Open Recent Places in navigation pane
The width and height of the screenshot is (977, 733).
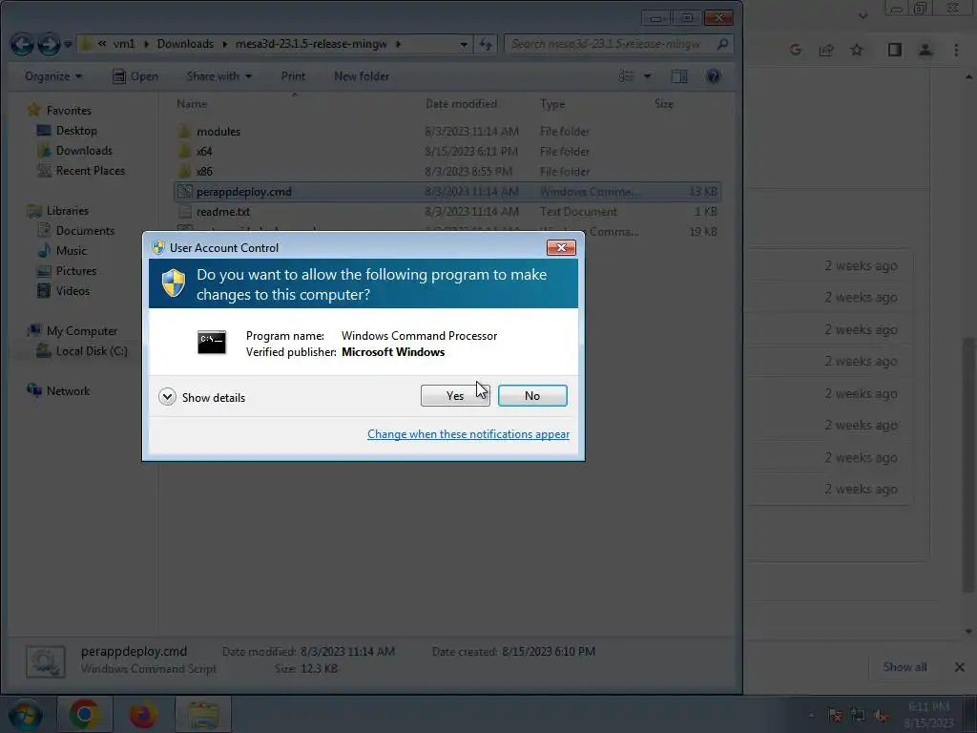click(x=91, y=170)
